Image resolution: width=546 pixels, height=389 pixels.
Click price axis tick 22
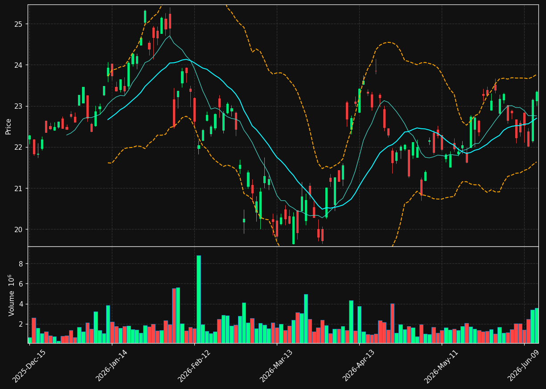[19, 147]
